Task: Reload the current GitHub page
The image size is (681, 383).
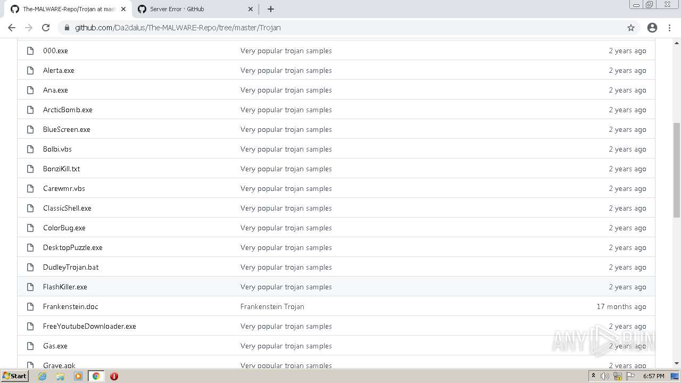Action: [46, 28]
